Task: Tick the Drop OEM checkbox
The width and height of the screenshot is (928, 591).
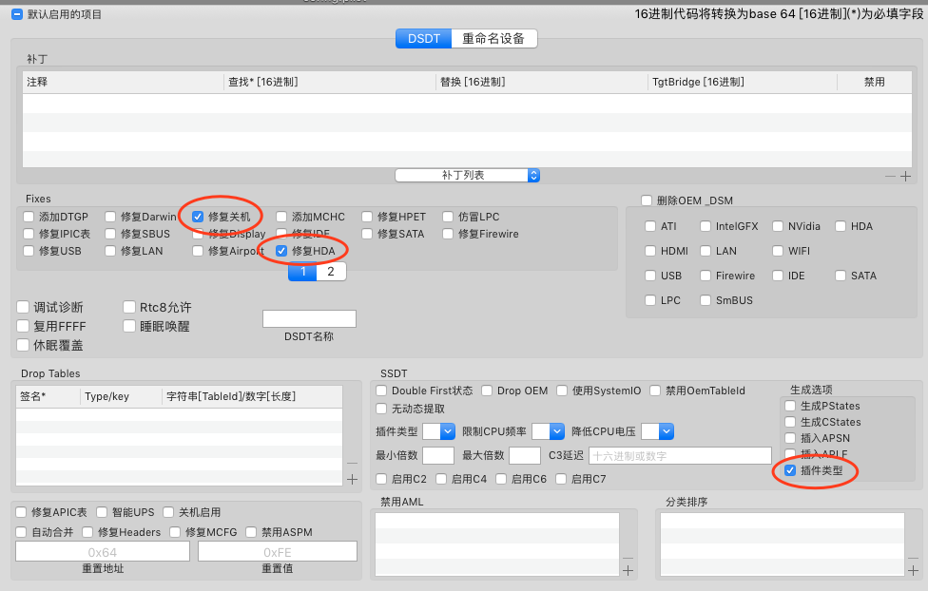Action: 487,391
